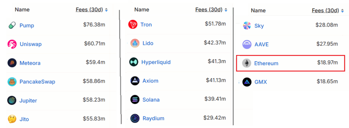This screenshot has height=128, width=349.
Task: Toggle sort arrows in right Fees column
Action: (343, 11)
